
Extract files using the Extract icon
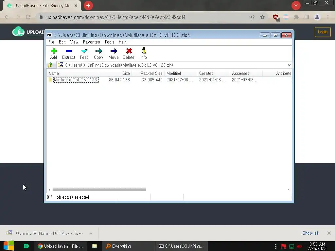pos(69,53)
